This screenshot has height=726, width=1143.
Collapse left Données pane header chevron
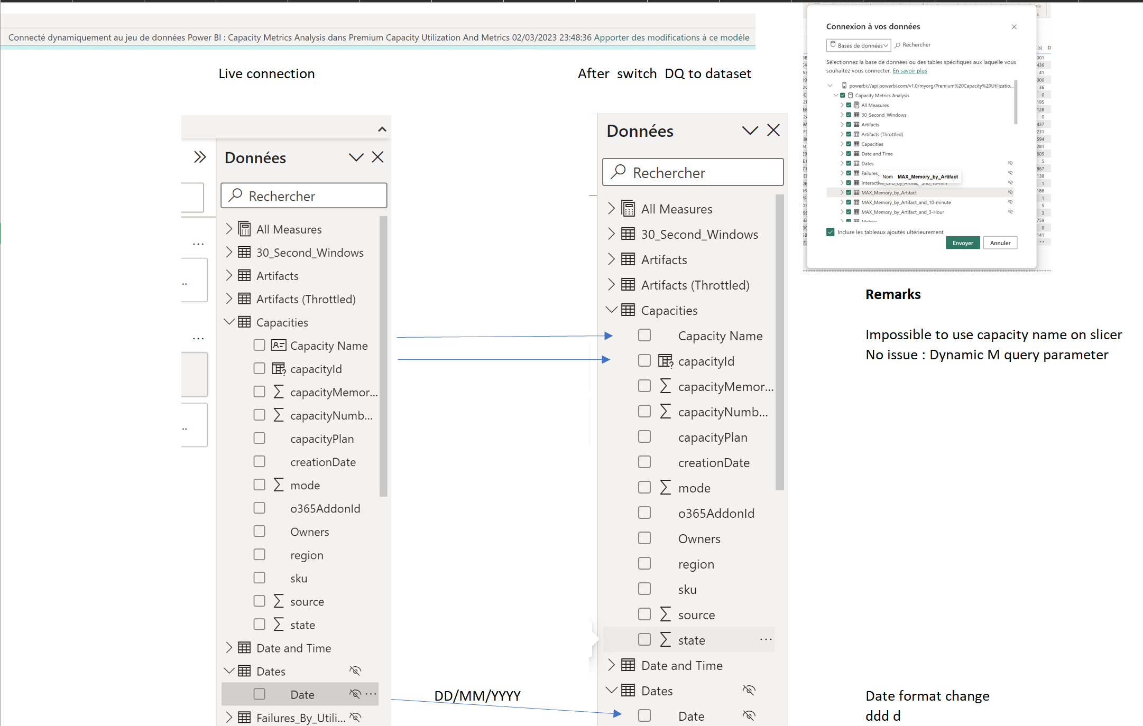(356, 157)
